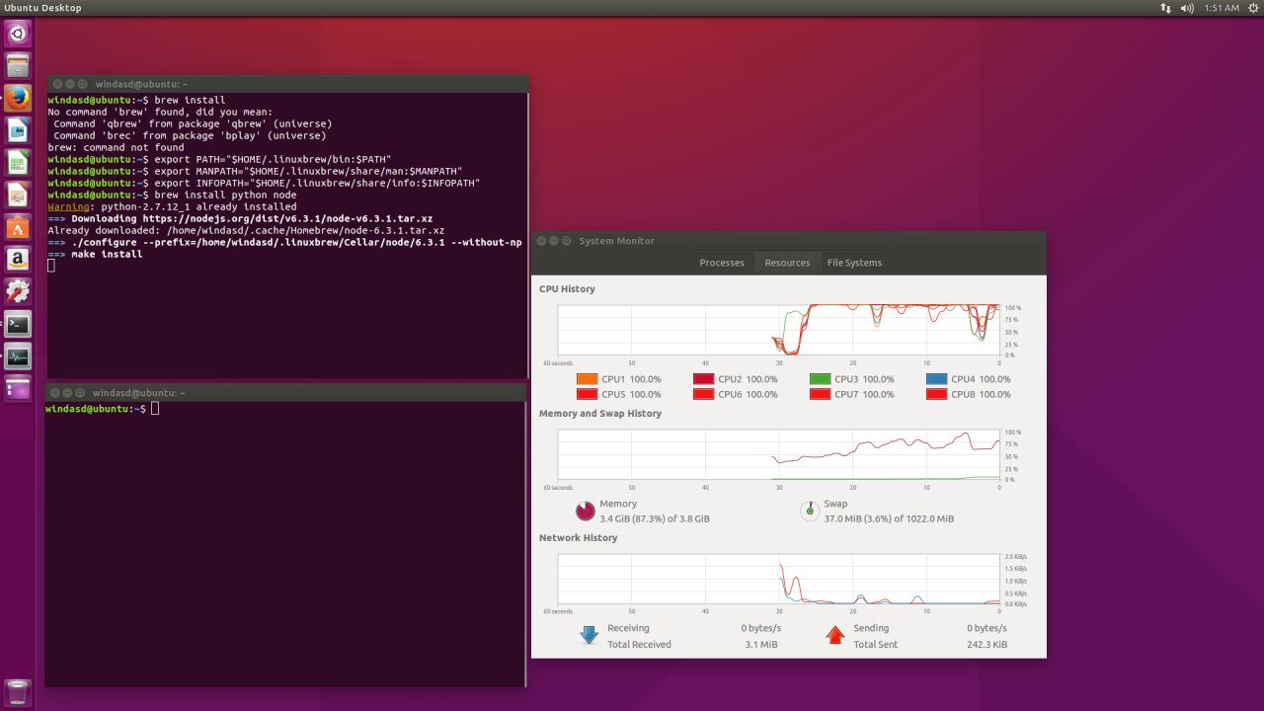1264x711 pixels.
Task: Open the session gear menu
Action: [x=1254, y=8]
